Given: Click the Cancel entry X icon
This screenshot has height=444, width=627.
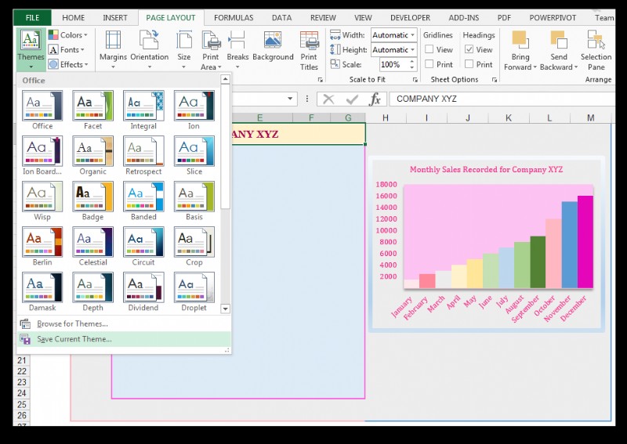Looking at the screenshot, I should pos(328,99).
